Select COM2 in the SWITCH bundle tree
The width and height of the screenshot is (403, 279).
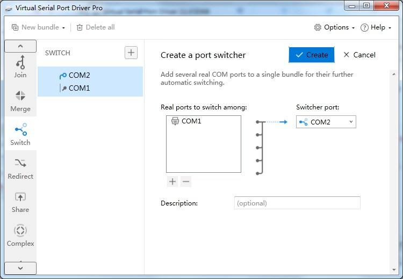coord(79,75)
